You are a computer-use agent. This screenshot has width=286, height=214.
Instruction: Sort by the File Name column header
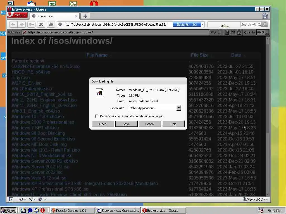pyautogui.click(x=97, y=55)
